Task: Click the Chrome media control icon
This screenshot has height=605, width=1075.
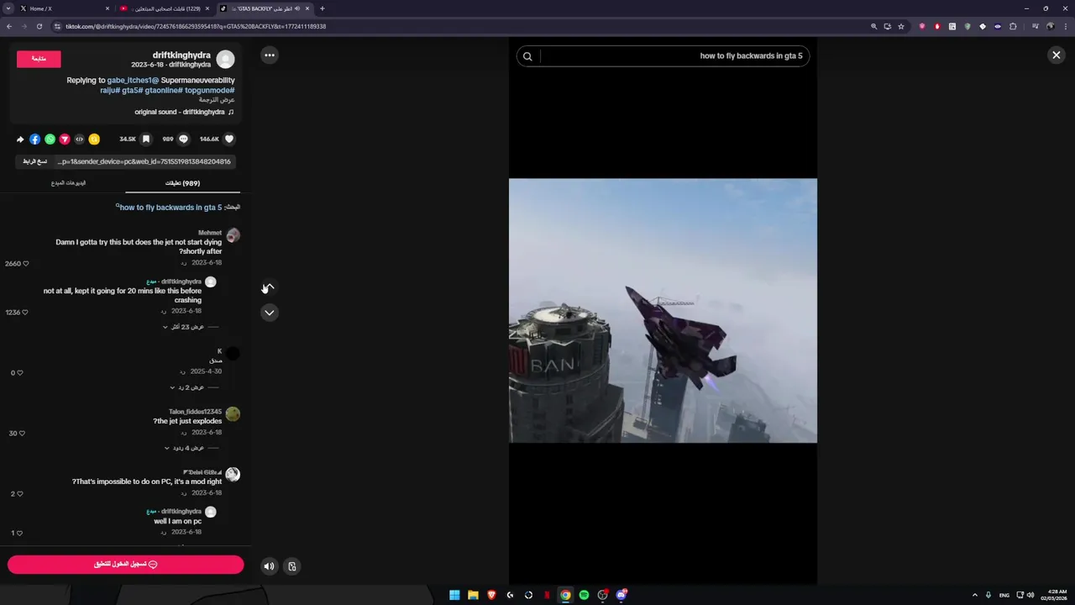Action: [x=1035, y=26]
